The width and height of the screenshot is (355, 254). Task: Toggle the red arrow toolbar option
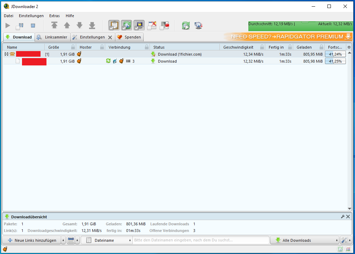[165, 26]
